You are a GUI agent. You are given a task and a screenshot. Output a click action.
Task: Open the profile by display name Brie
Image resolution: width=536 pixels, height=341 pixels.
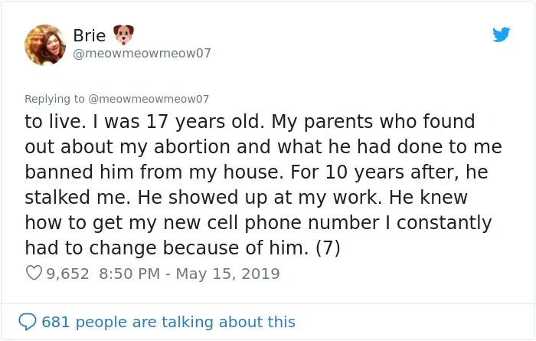(90, 35)
